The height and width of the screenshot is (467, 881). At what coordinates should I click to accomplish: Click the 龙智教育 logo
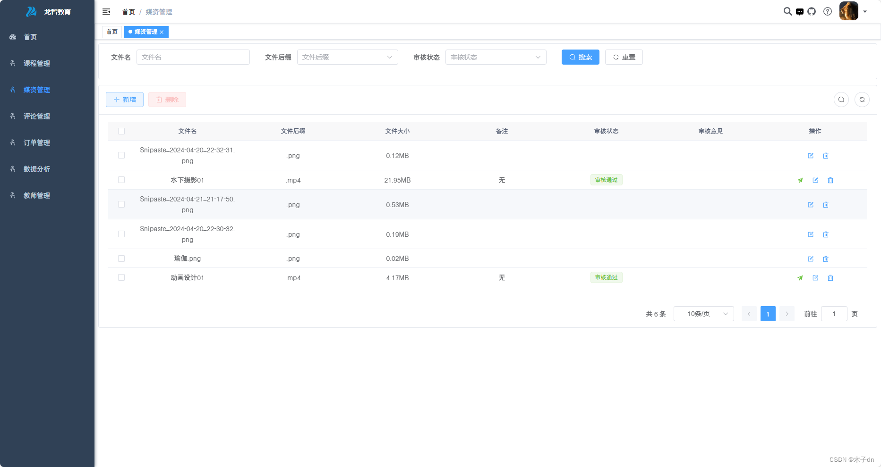pos(48,12)
